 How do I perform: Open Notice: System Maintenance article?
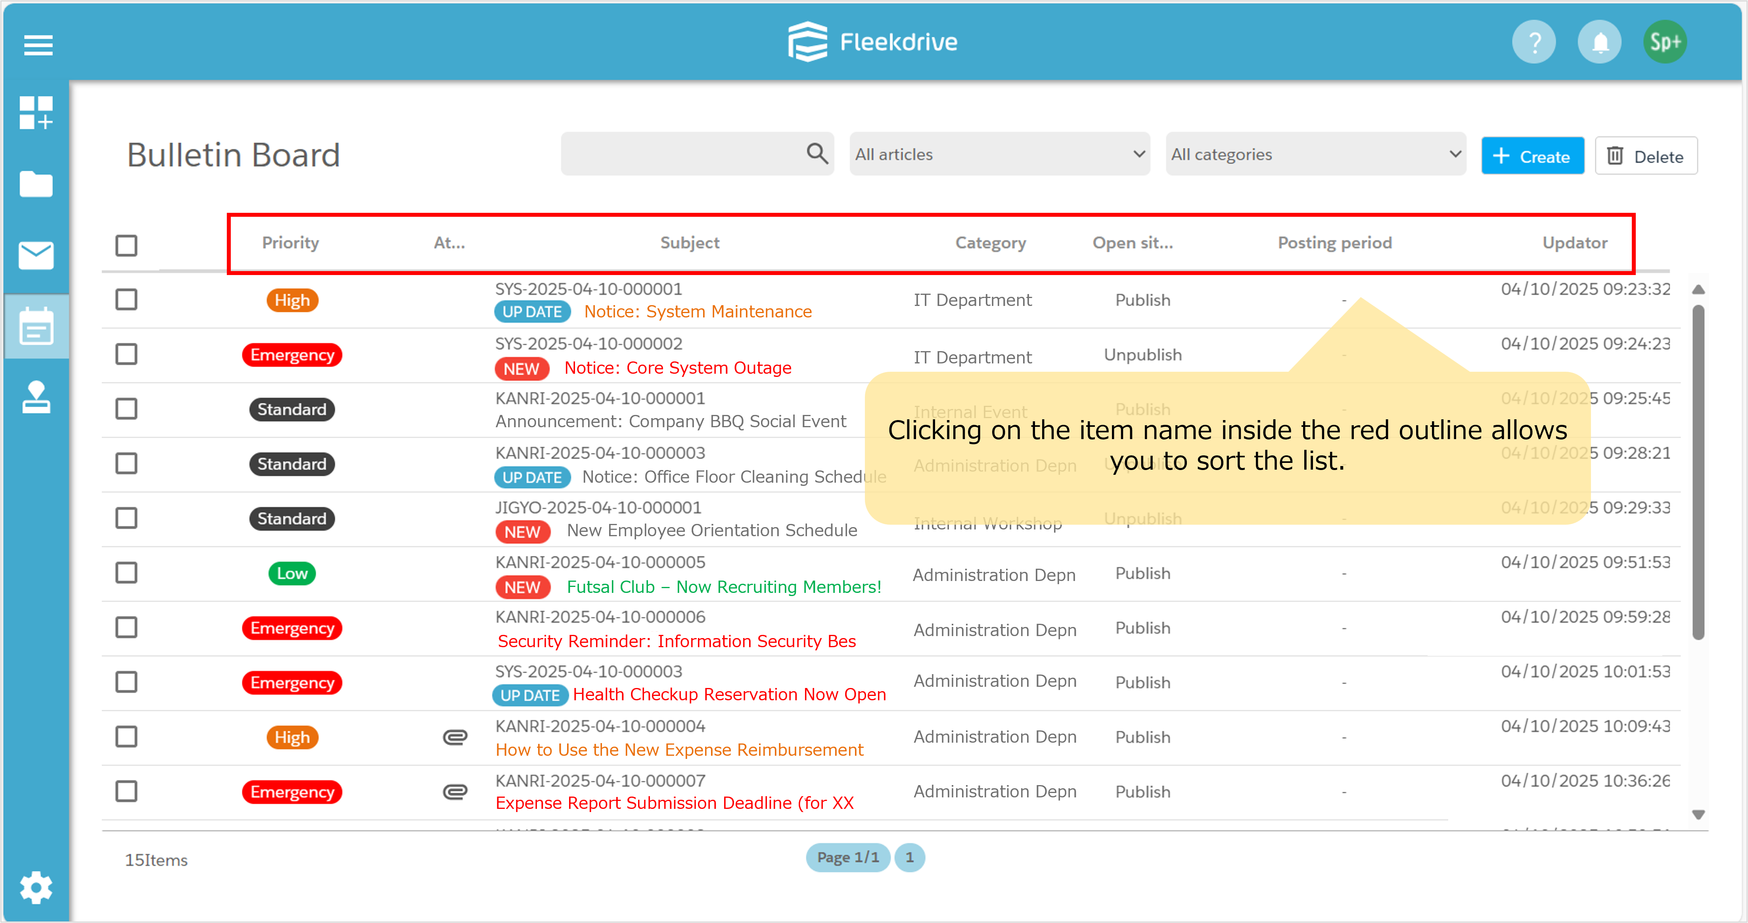698,311
